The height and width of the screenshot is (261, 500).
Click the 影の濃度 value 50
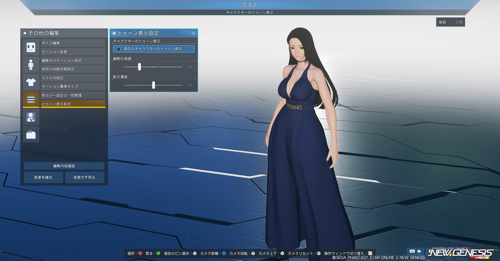[190, 85]
